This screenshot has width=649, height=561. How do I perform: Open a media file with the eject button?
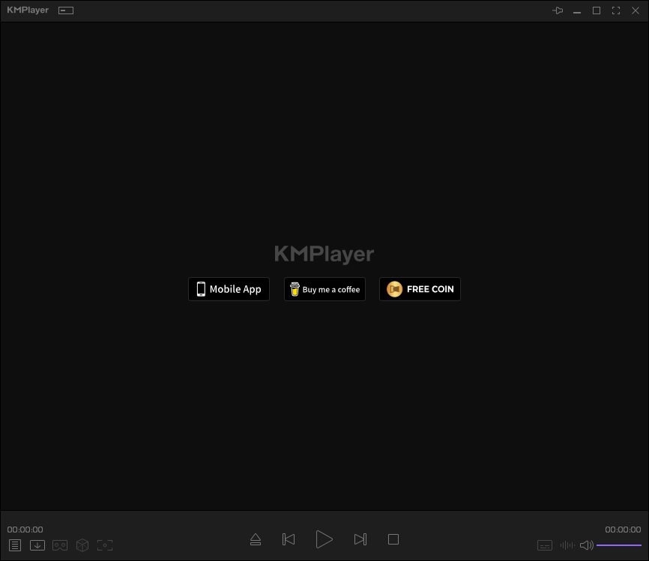[256, 539]
